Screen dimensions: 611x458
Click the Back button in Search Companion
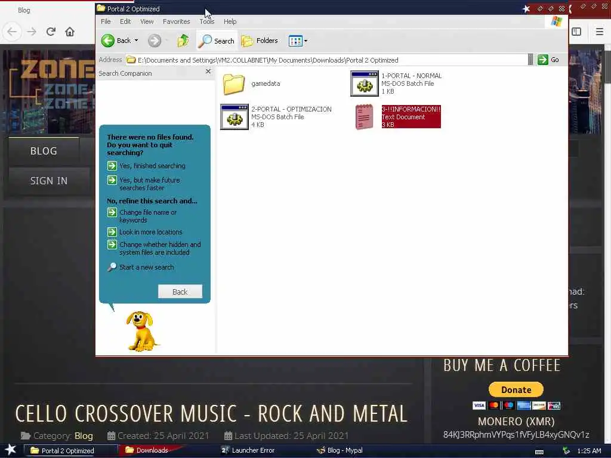(180, 292)
